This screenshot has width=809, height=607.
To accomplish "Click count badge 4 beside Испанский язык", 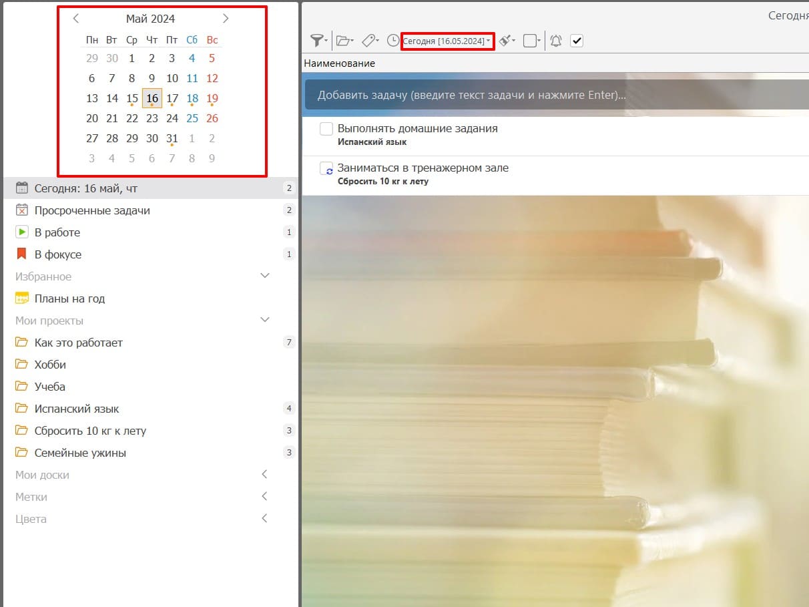I will [x=289, y=409].
